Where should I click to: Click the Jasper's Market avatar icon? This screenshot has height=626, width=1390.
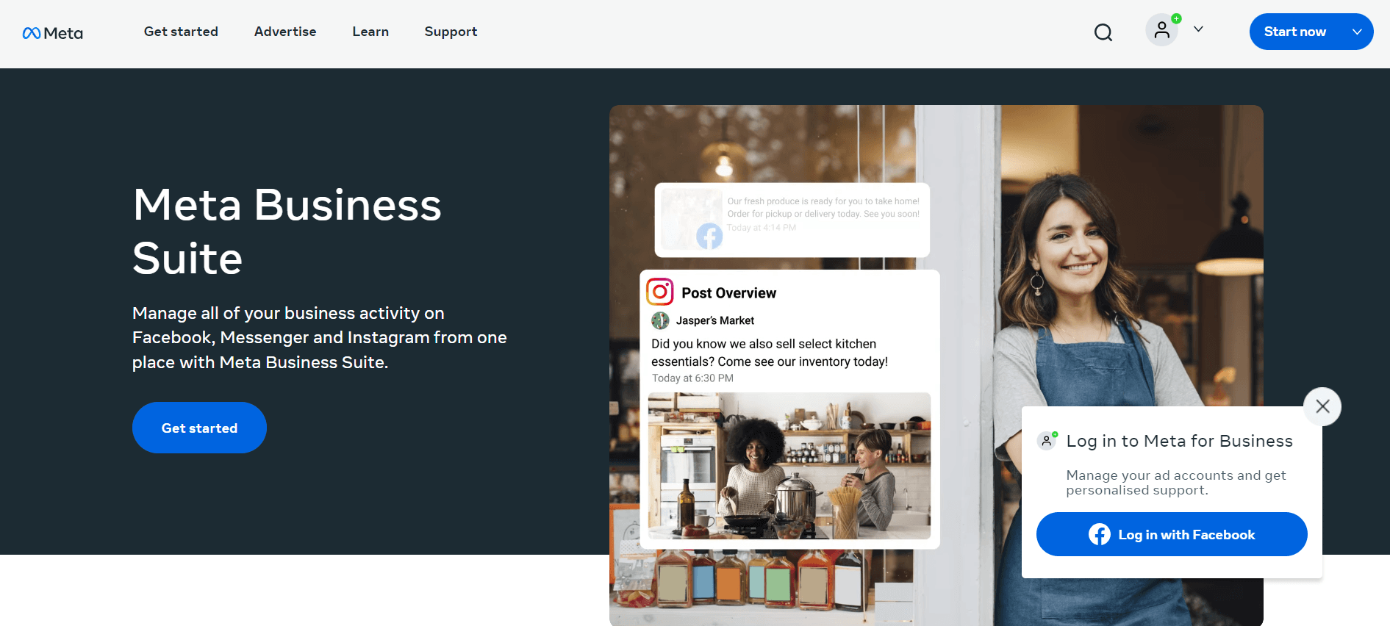[660, 320]
